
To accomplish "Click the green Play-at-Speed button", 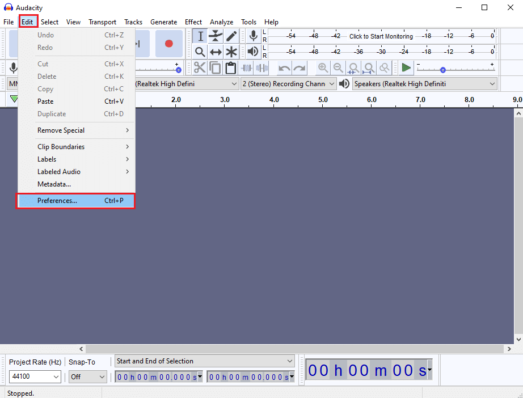I will coord(406,68).
